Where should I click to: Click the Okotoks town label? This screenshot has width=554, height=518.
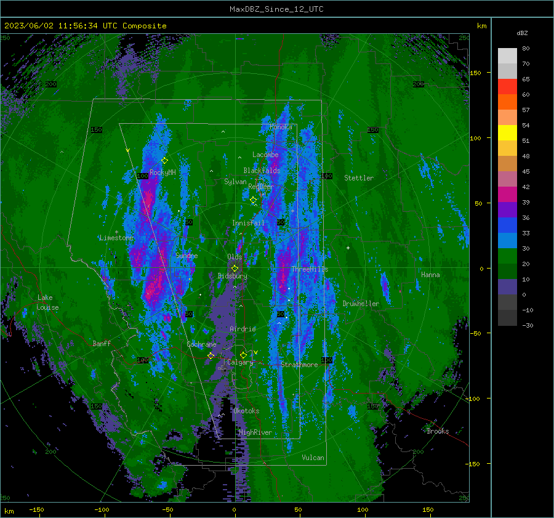pos(246,411)
